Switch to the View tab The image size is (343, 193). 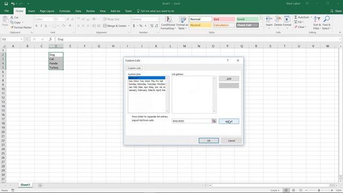pos(102,11)
